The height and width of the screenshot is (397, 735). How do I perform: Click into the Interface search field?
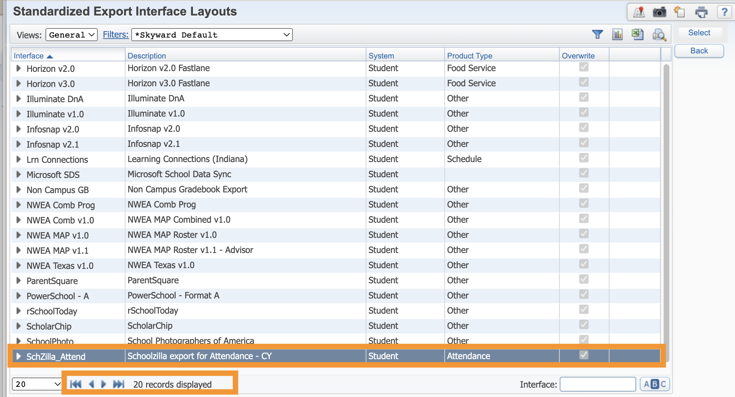(598, 384)
